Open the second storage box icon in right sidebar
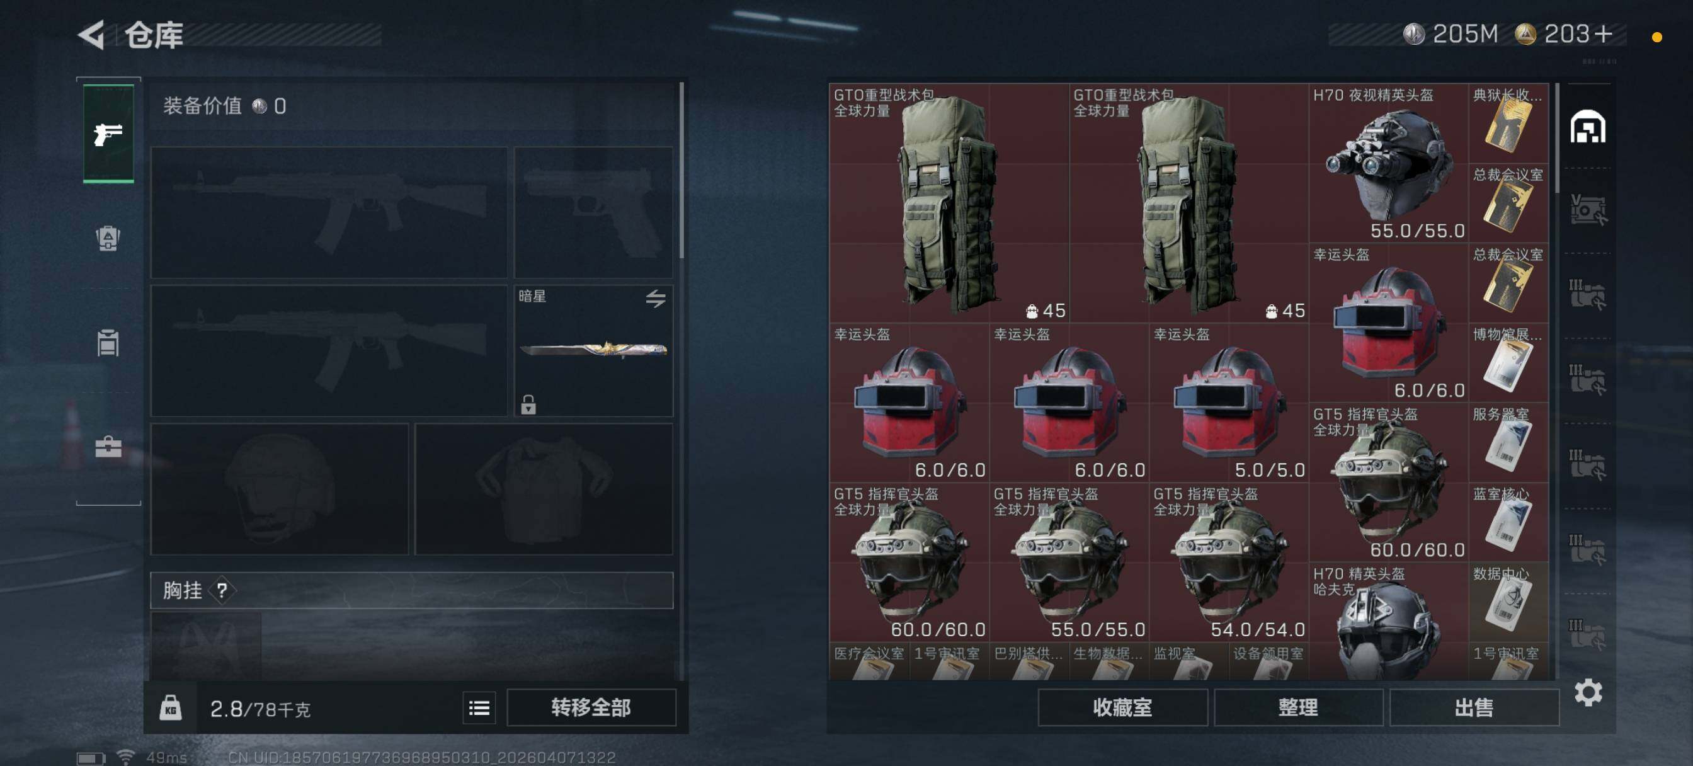This screenshot has height=766, width=1693. tap(1588, 295)
